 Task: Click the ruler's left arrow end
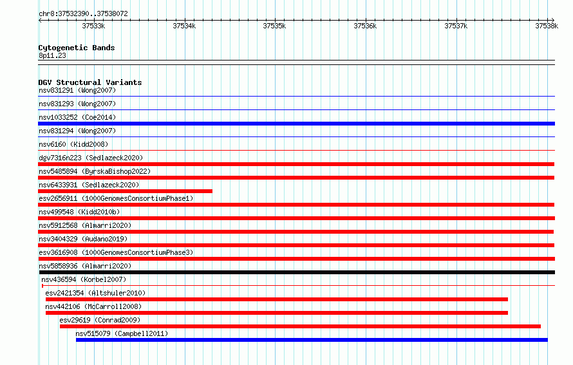point(40,20)
